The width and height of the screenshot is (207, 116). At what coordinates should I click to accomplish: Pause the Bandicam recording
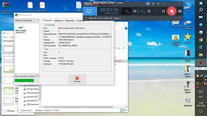pos(163,11)
